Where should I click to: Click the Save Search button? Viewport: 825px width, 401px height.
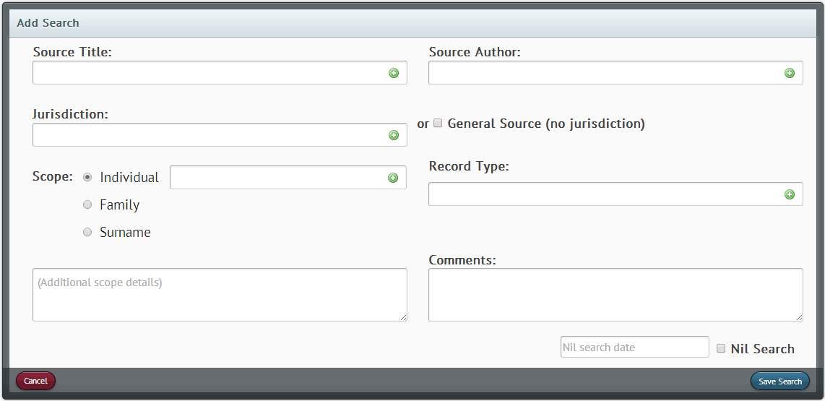coord(779,381)
